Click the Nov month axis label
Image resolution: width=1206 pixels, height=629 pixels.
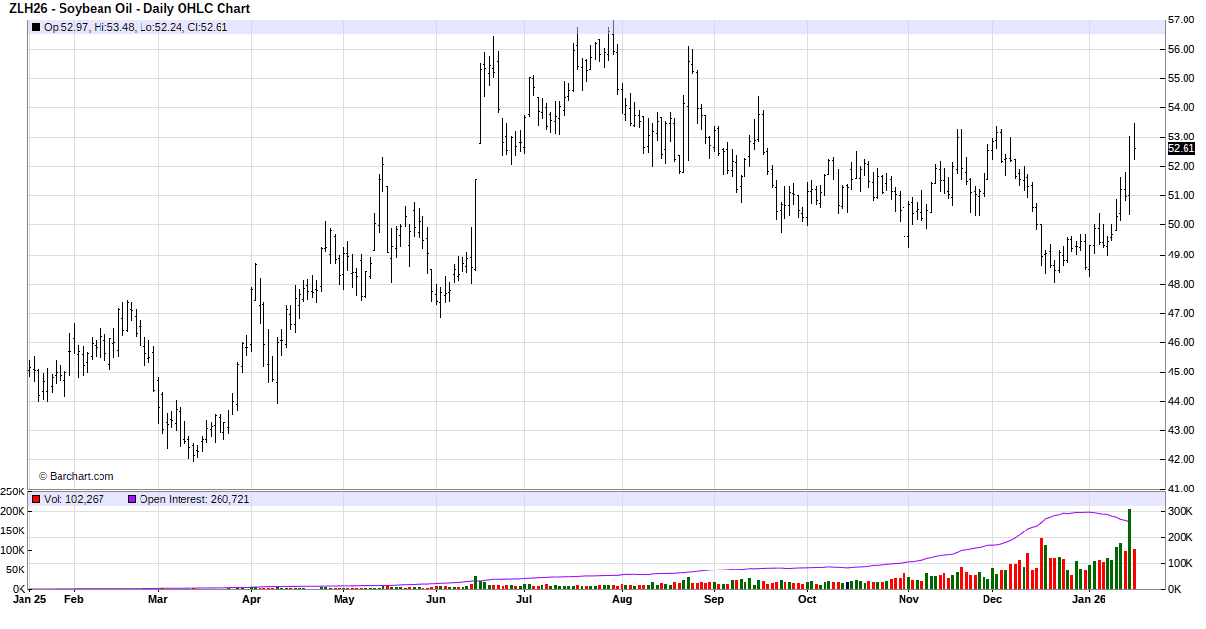point(908,600)
